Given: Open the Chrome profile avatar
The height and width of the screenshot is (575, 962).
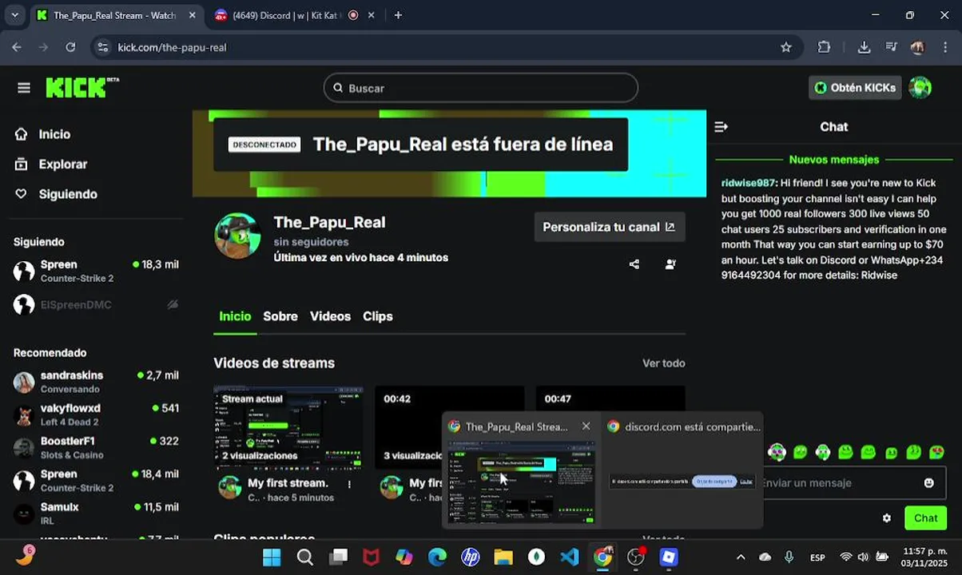Looking at the screenshot, I should 917,47.
